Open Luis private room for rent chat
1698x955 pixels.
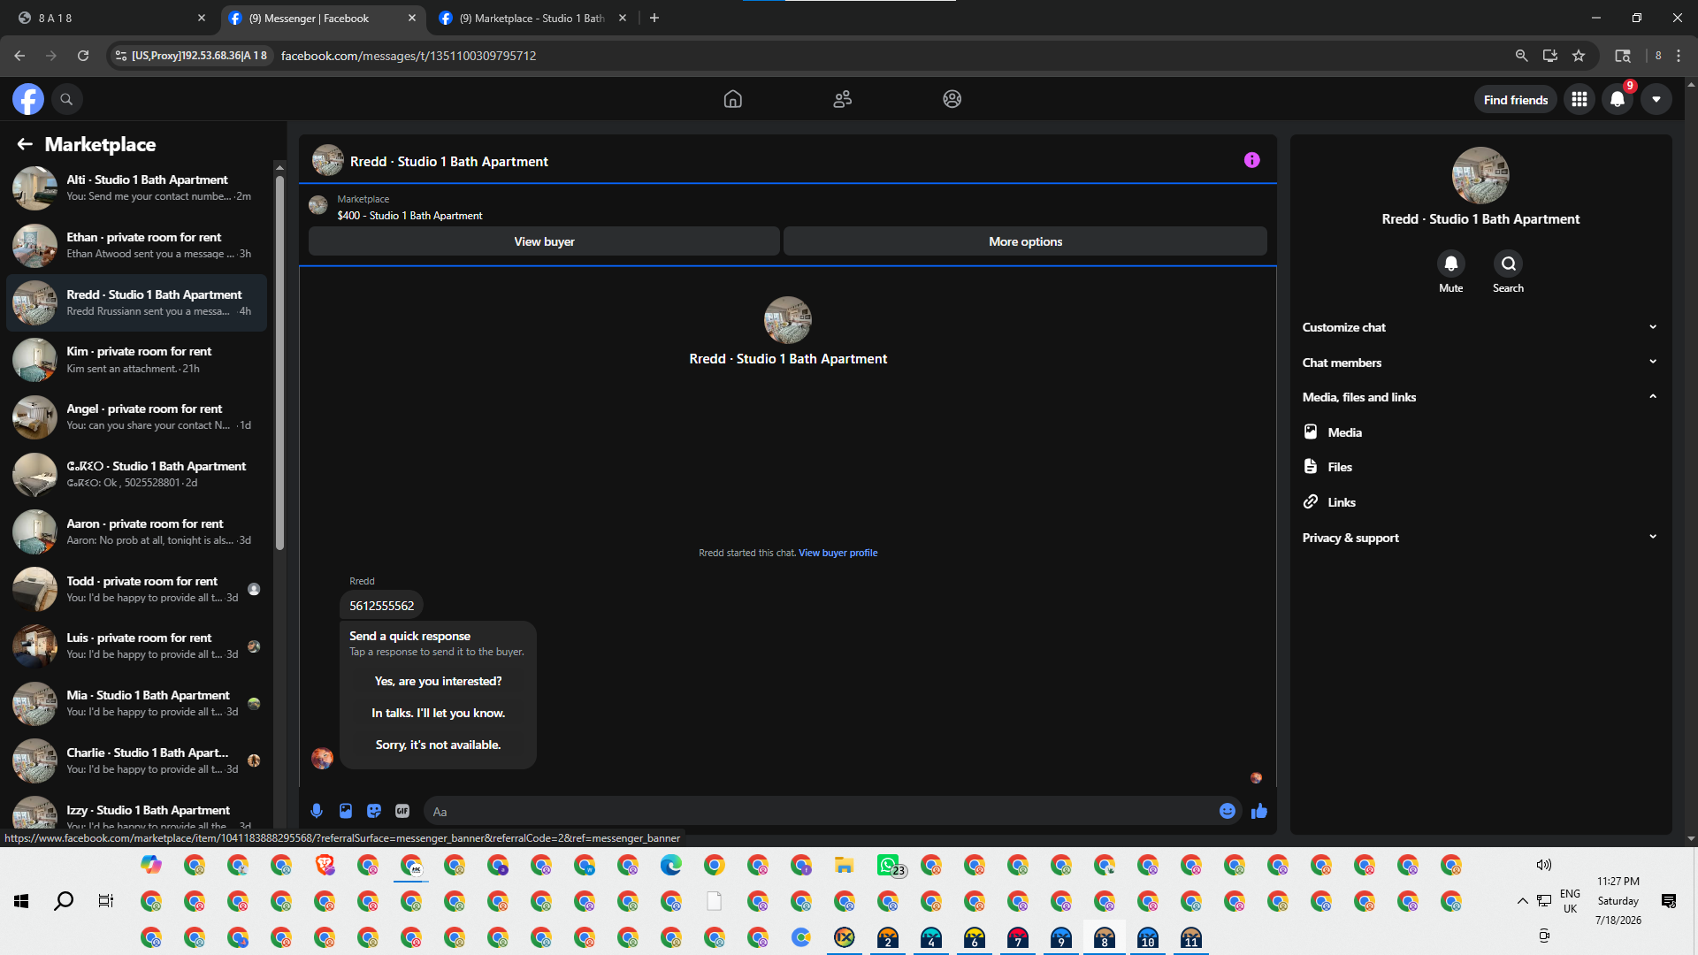pos(136,646)
